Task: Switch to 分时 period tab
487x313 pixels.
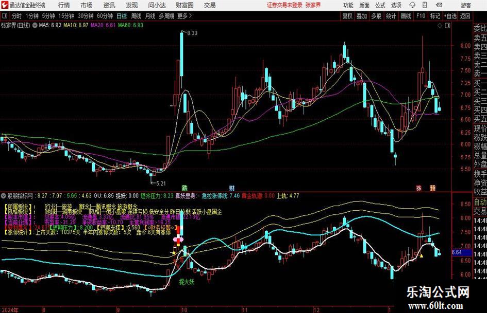Action: click(17, 16)
